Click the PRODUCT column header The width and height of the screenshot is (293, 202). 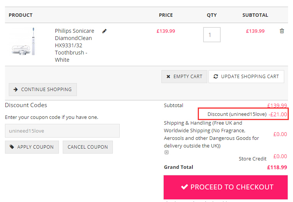21,15
